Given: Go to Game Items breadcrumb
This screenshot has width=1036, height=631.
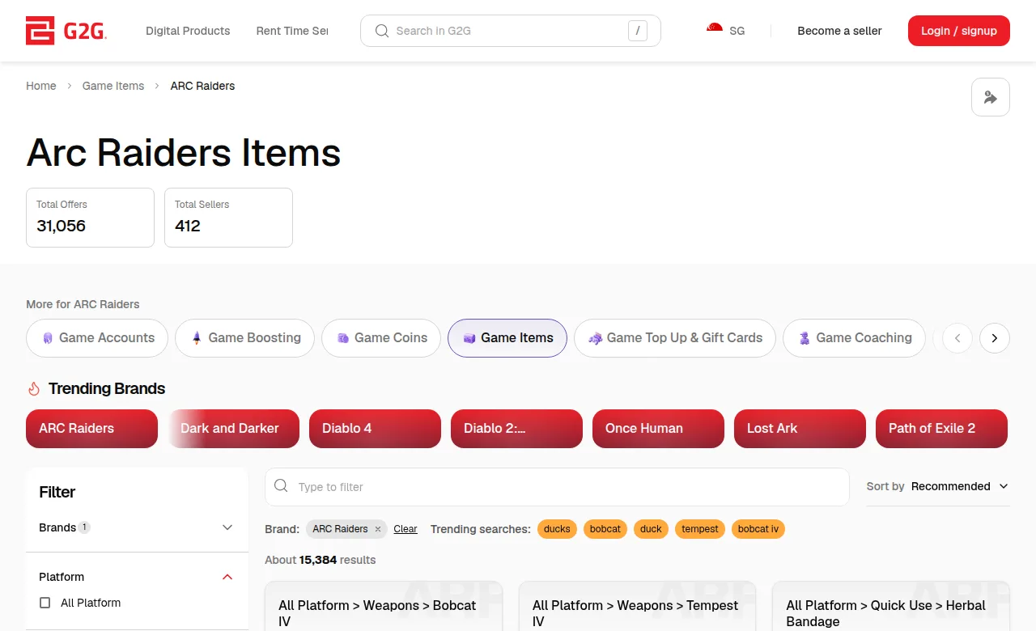Looking at the screenshot, I should point(113,86).
